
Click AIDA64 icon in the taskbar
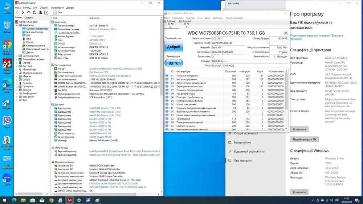pos(69,200)
